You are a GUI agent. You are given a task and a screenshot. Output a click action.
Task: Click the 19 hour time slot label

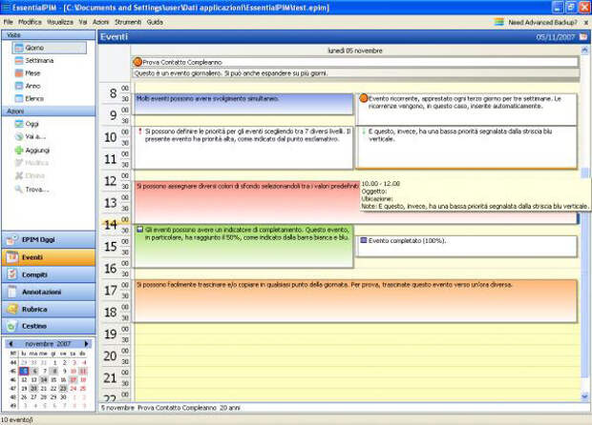click(110, 334)
